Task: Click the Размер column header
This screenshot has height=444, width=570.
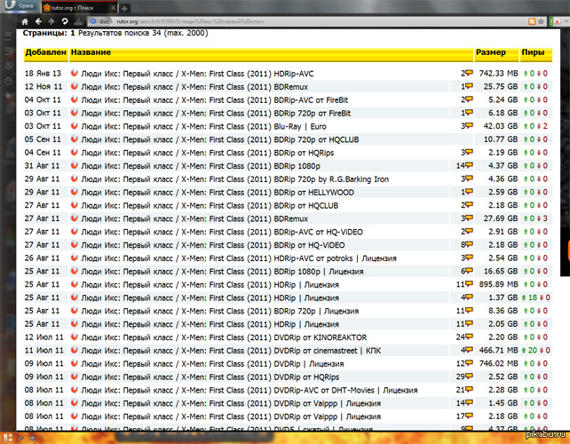Action: 491,52
